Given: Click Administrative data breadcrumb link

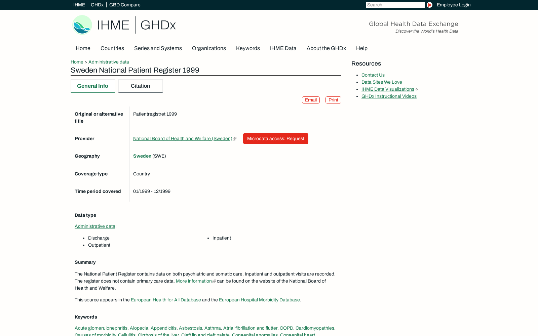Looking at the screenshot, I should pos(109,62).
